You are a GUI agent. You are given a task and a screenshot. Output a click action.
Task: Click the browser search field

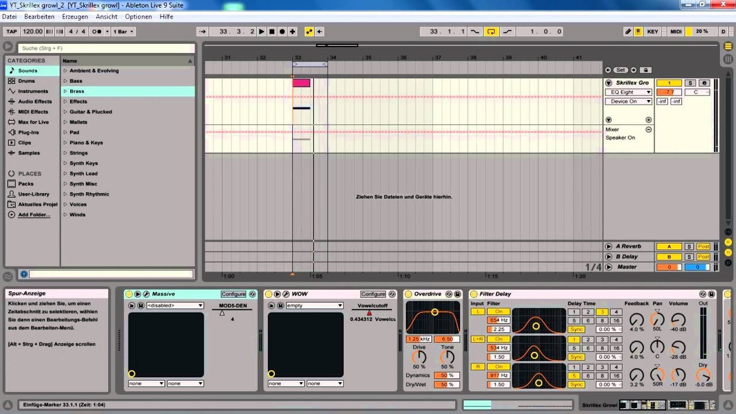(106, 48)
